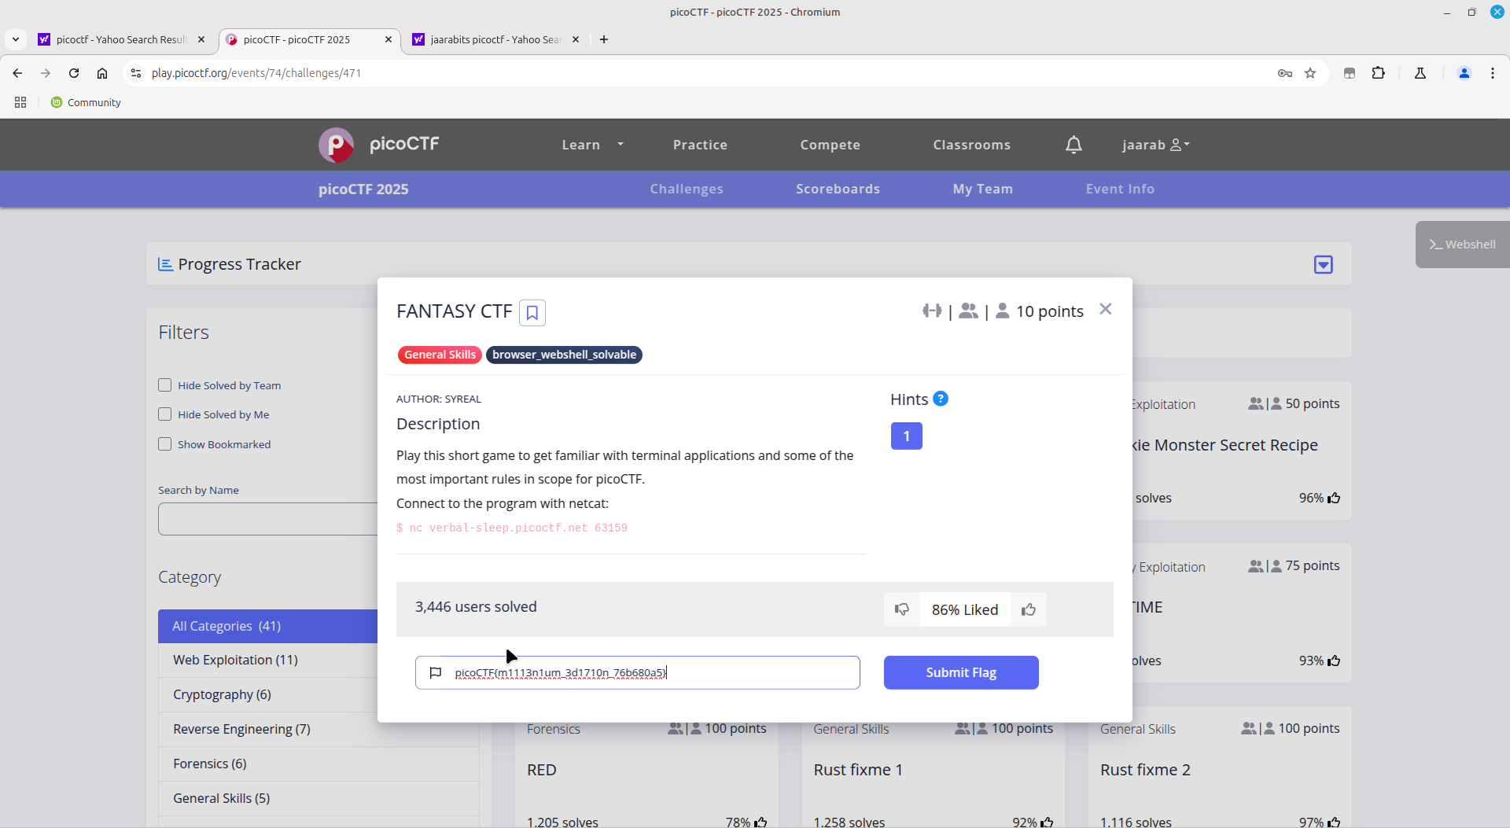Close the FANTASY CTF challenge dialog

tap(1105, 309)
